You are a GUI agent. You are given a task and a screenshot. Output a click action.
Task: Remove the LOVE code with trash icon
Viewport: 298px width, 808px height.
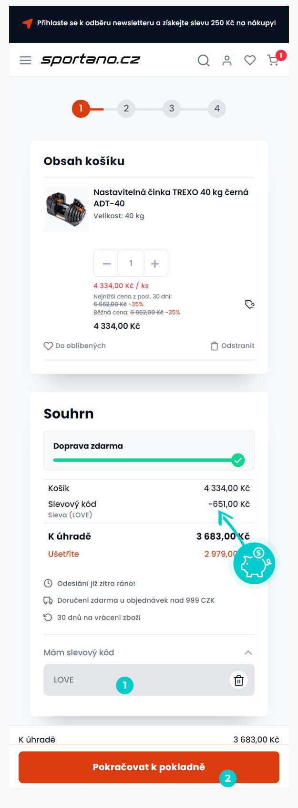[239, 680]
